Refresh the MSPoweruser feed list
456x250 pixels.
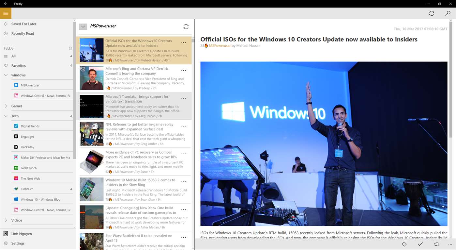[186, 26]
